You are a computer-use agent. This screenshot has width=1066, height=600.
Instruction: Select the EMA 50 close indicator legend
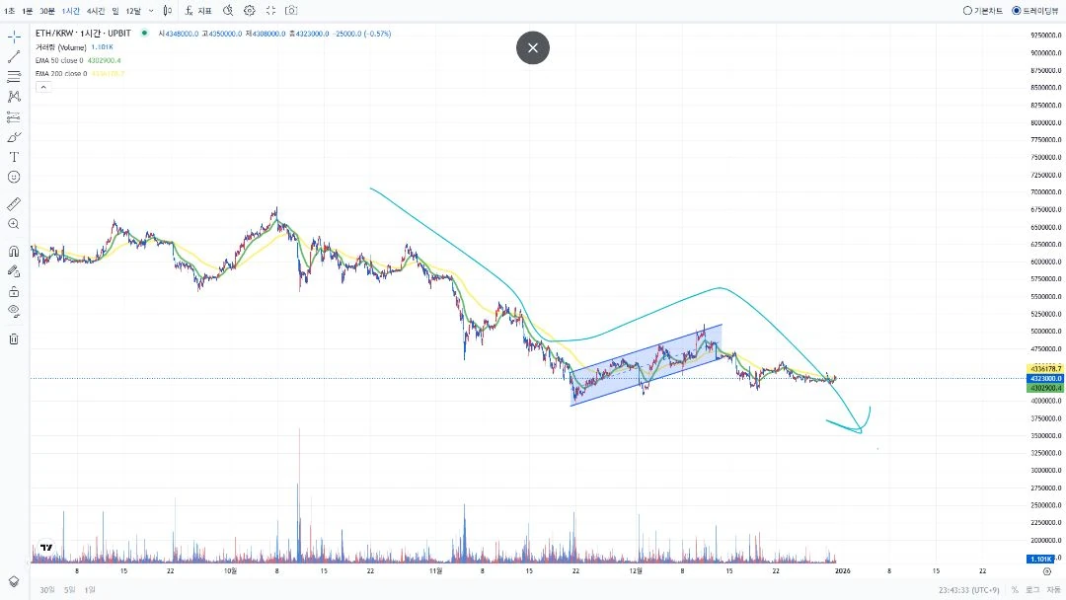coord(61,60)
